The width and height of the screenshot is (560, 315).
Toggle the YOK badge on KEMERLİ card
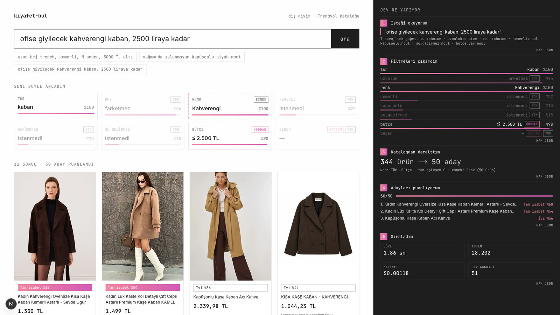350,100
